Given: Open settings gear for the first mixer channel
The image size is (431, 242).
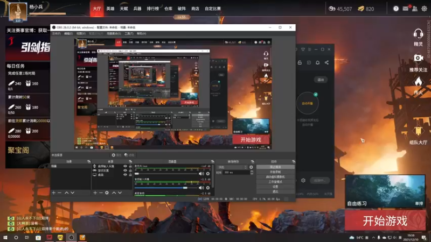Looking at the screenshot, I should tap(208, 173).
